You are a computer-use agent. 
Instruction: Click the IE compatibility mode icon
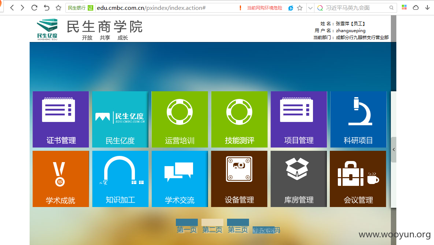tap(291, 8)
